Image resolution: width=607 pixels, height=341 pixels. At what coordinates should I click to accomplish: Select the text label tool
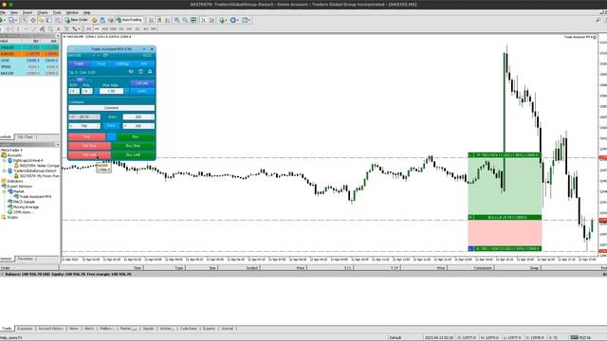coord(66,29)
